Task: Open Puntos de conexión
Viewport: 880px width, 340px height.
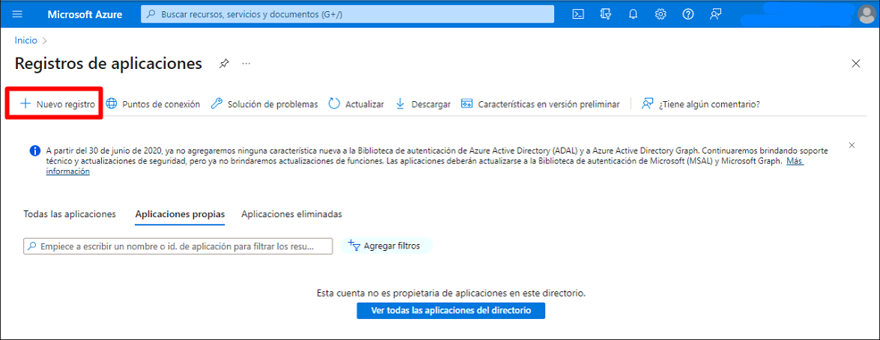Action: [153, 104]
